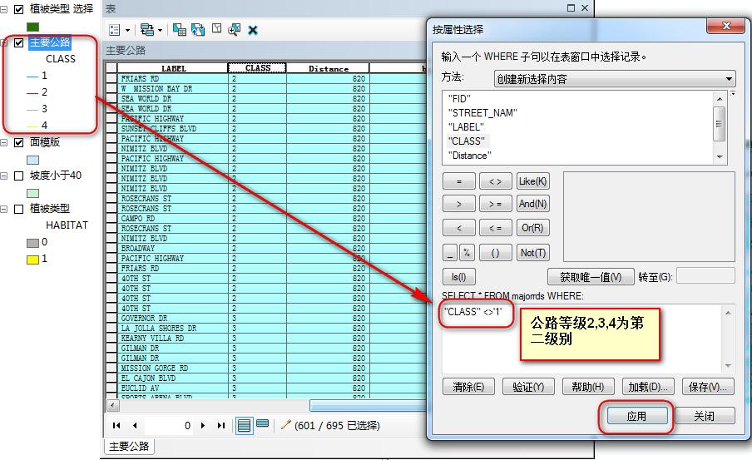Select the 主要公路 table tab

click(x=129, y=447)
